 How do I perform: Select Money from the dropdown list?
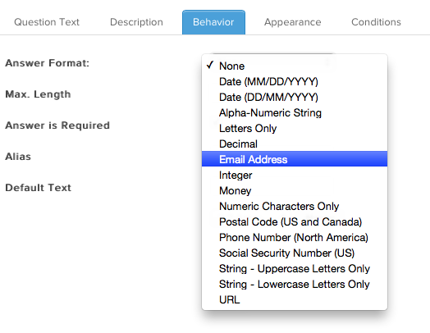click(x=295, y=191)
